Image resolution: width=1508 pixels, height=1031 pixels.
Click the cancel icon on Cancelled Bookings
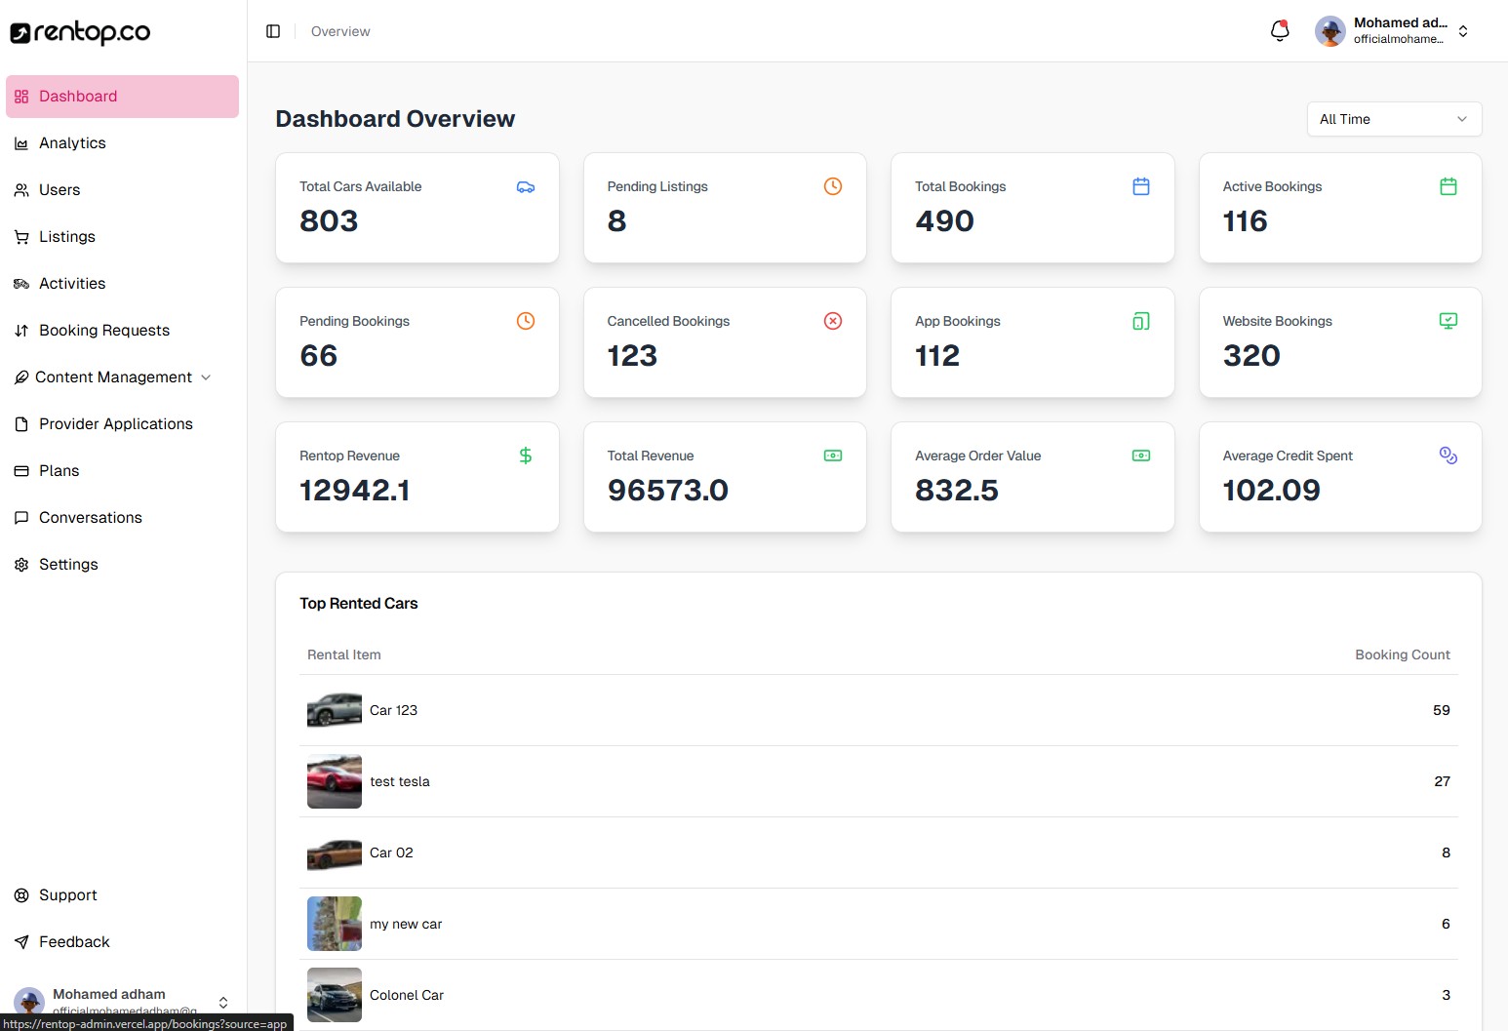(832, 321)
